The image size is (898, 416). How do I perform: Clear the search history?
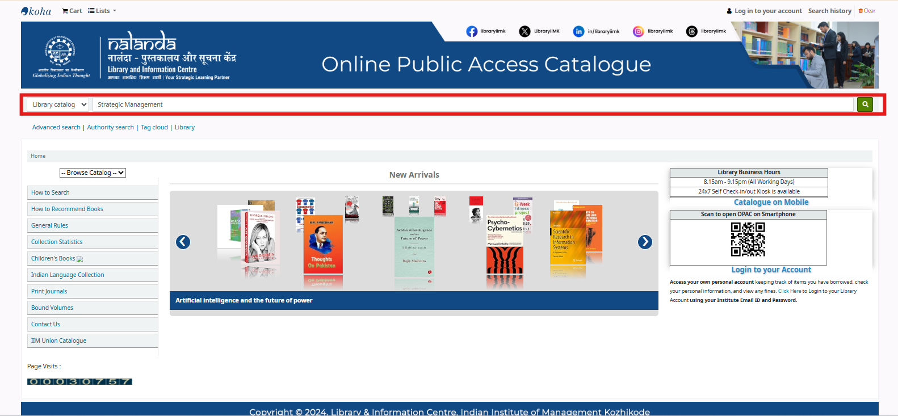click(x=867, y=11)
